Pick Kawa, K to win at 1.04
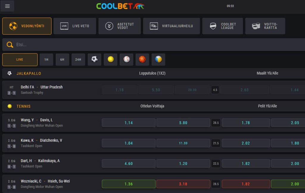 tap(129, 143)
